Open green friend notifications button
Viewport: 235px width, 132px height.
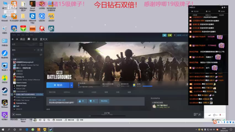coord(170,35)
